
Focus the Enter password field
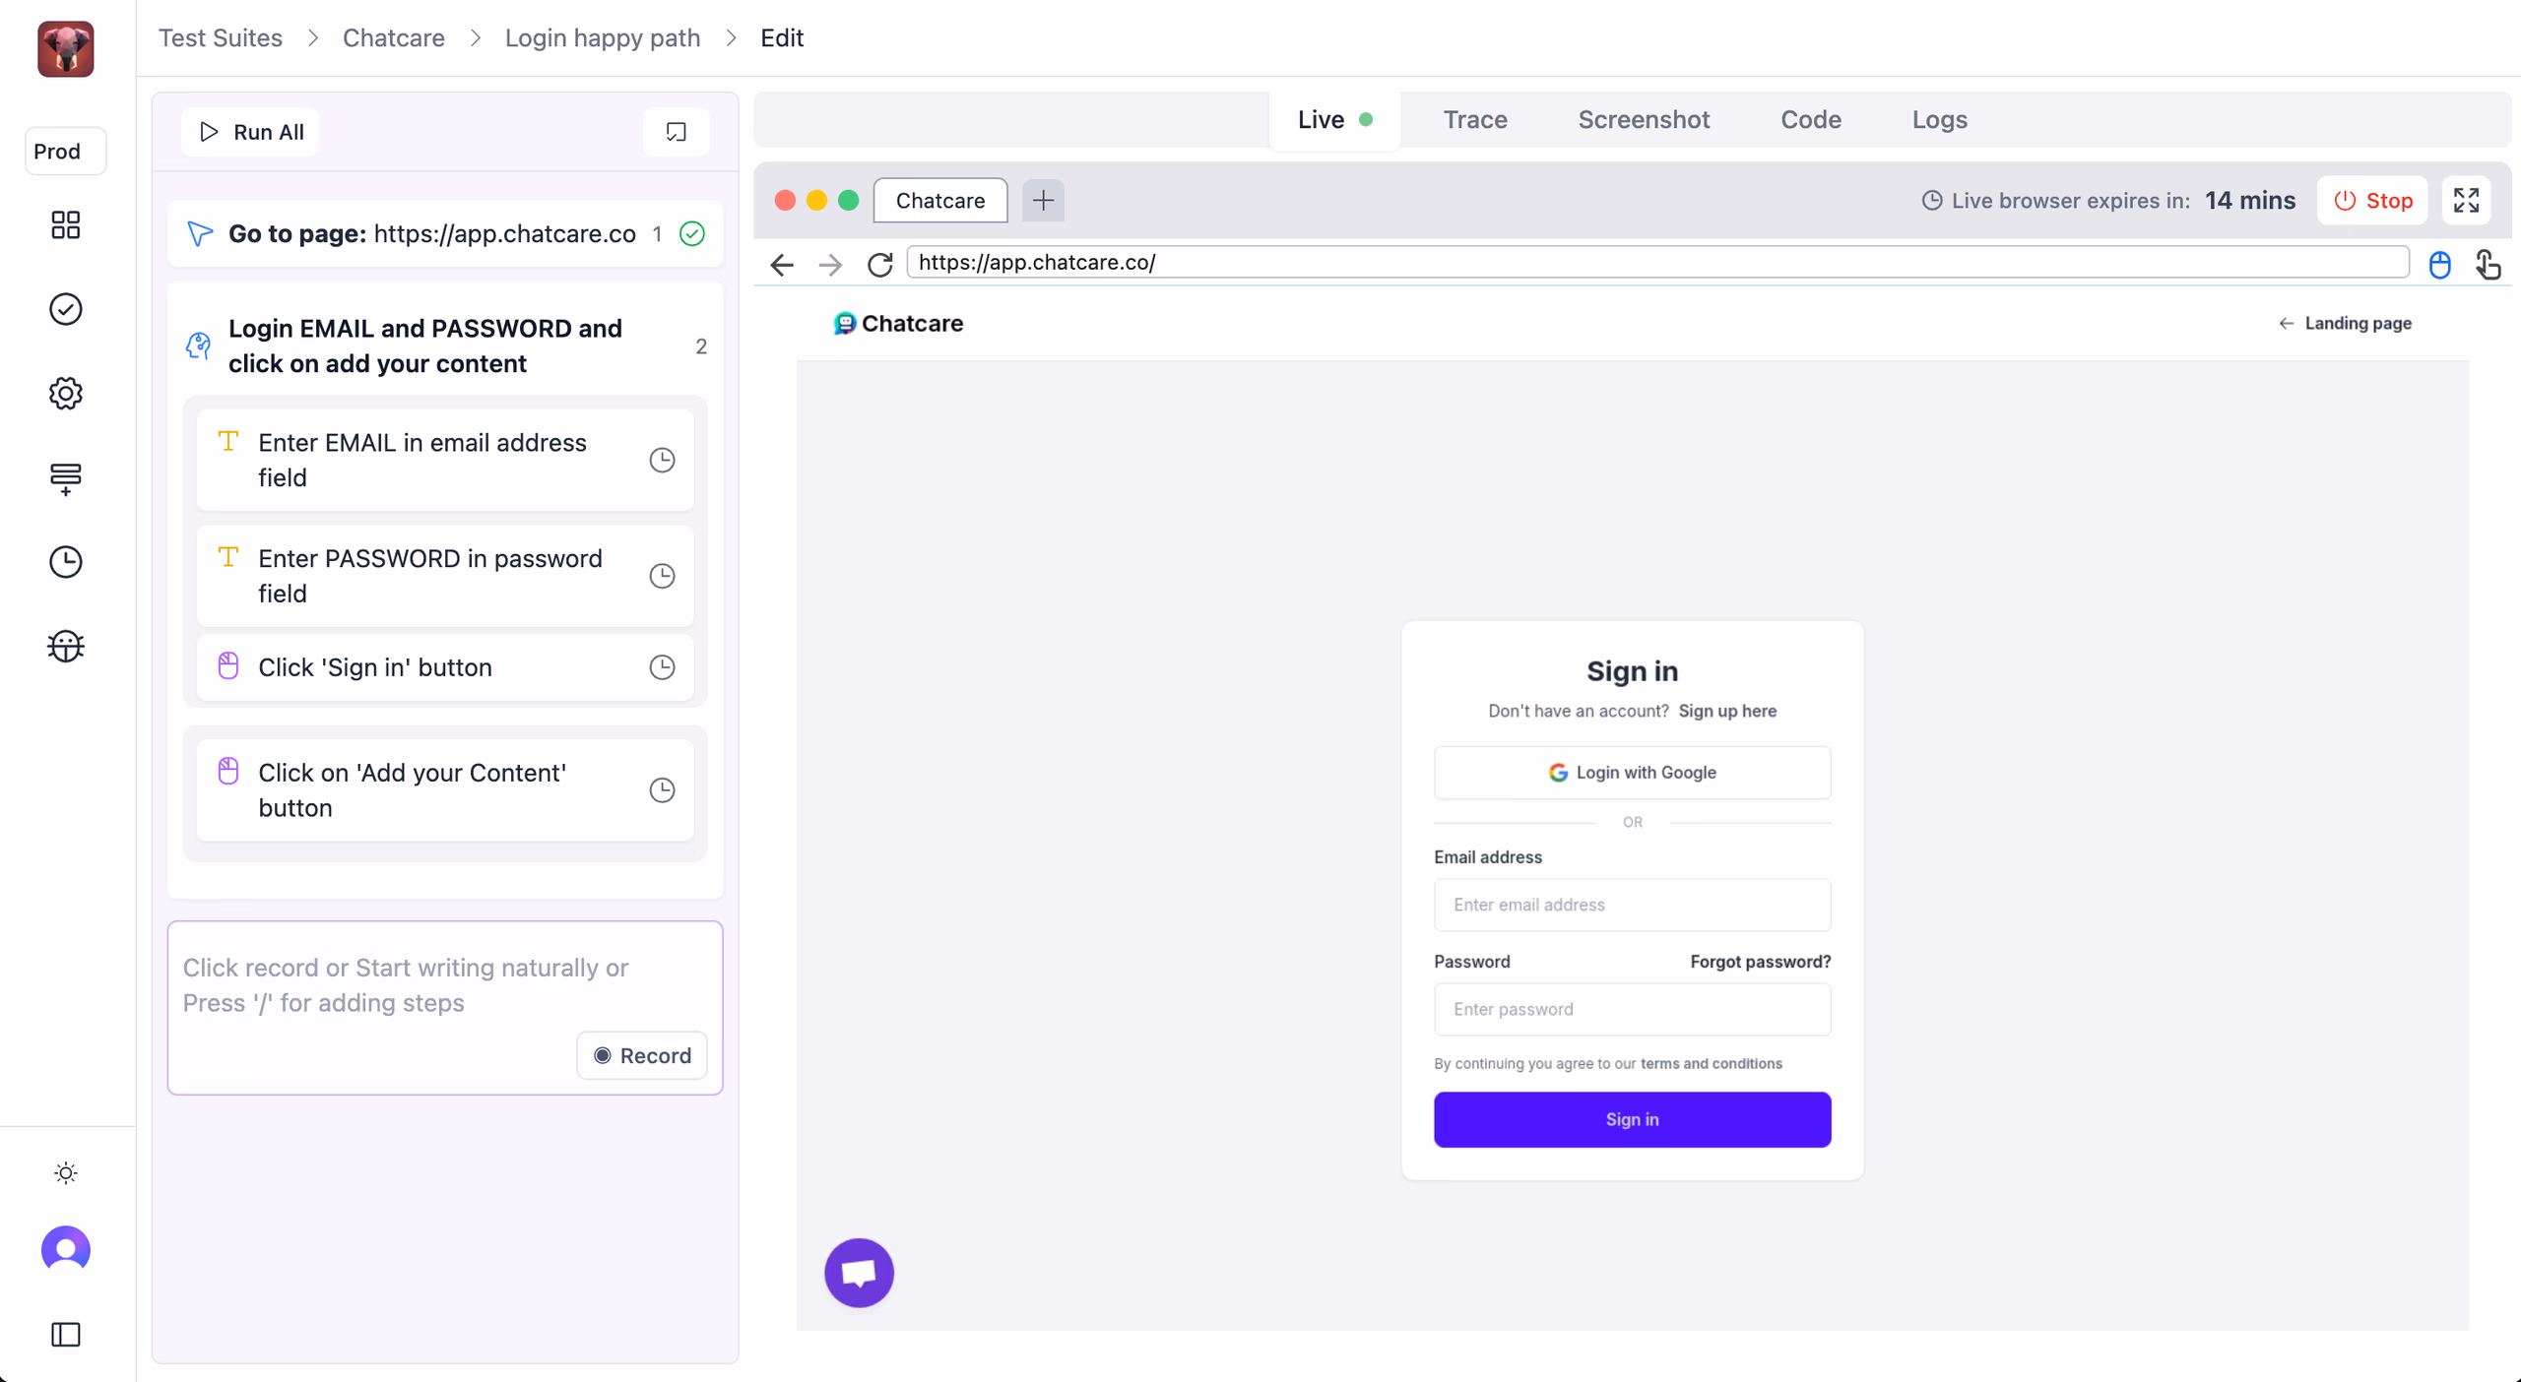pyautogui.click(x=1633, y=1009)
